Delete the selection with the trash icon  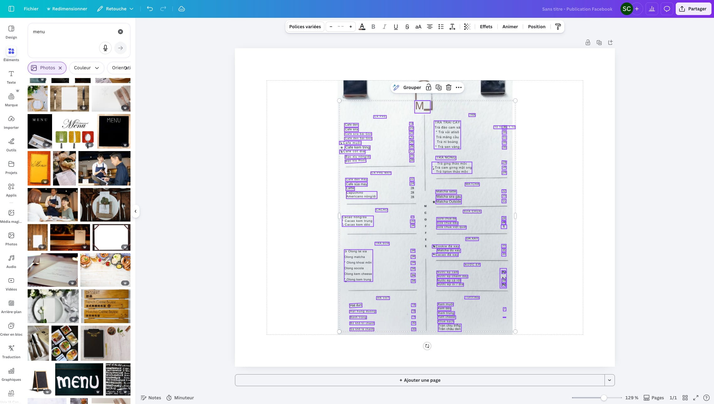click(449, 87)
